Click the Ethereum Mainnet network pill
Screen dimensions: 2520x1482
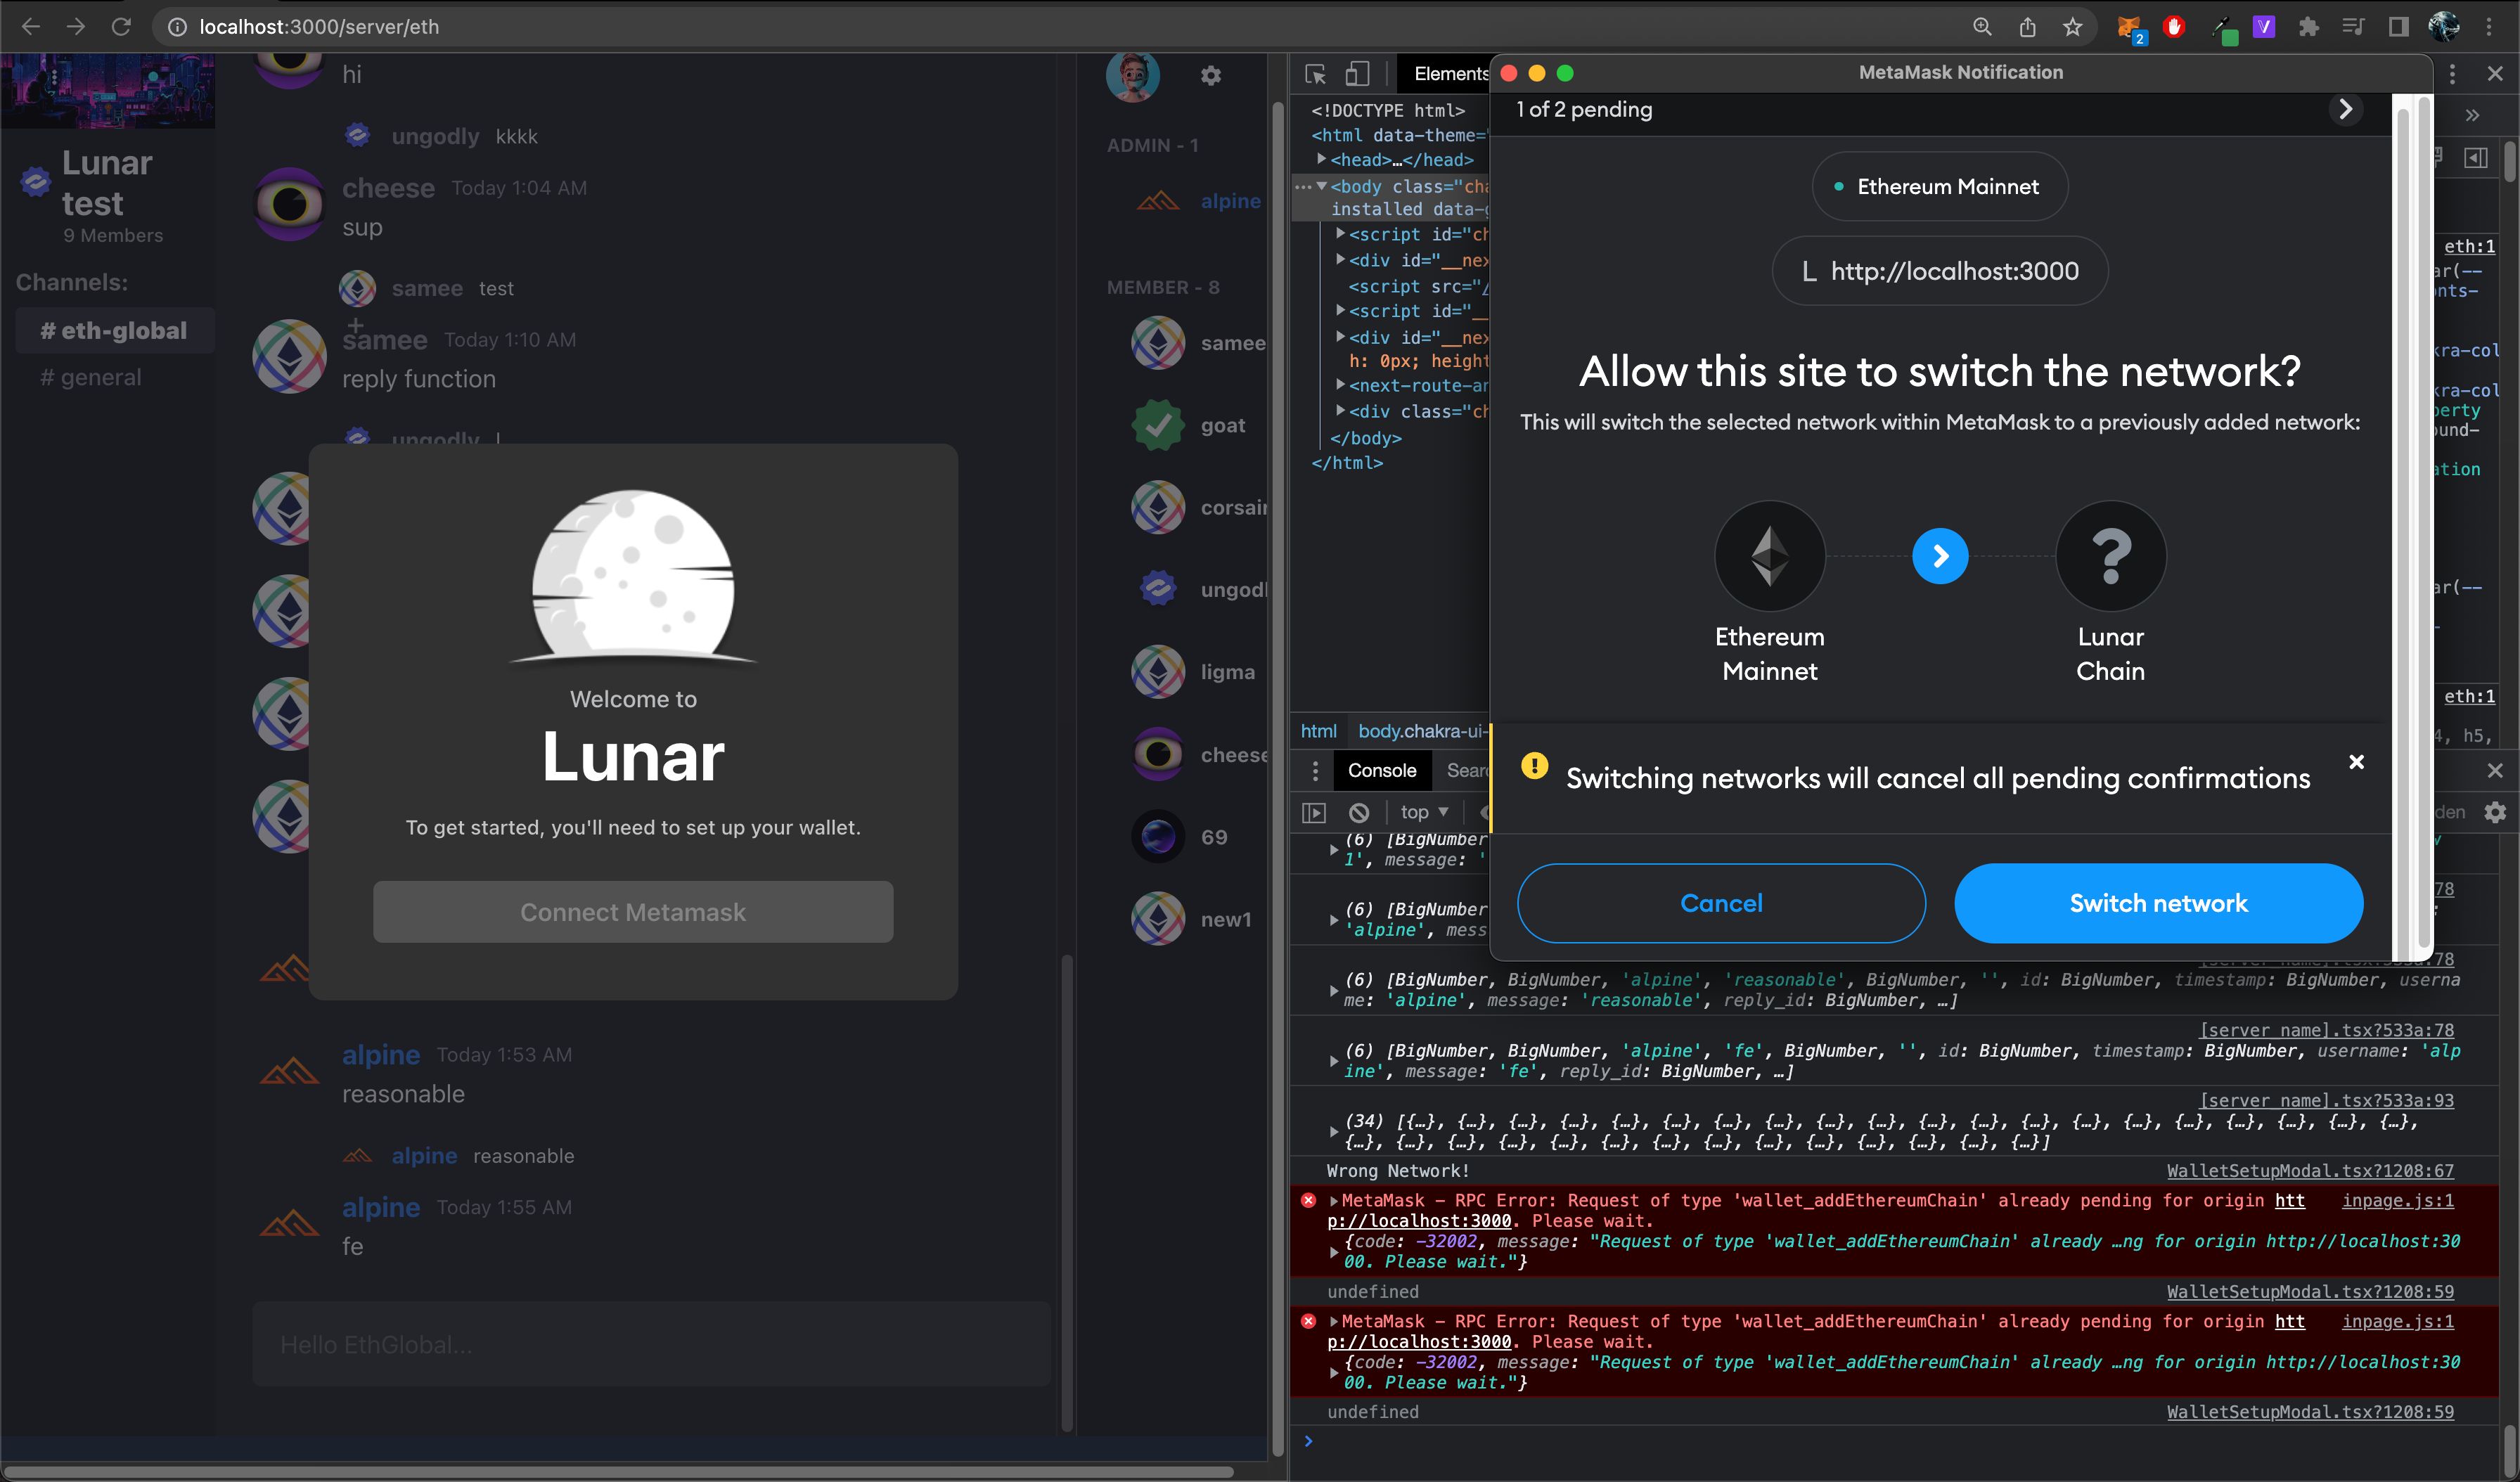pyautogui.click(x=1939, y=187)
